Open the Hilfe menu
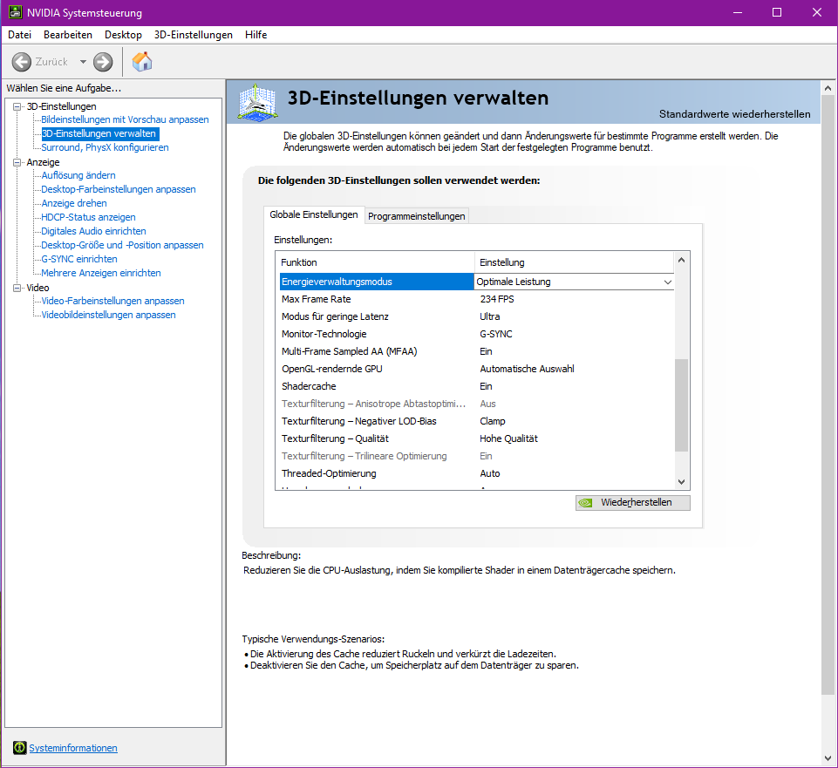 [256, 35]
